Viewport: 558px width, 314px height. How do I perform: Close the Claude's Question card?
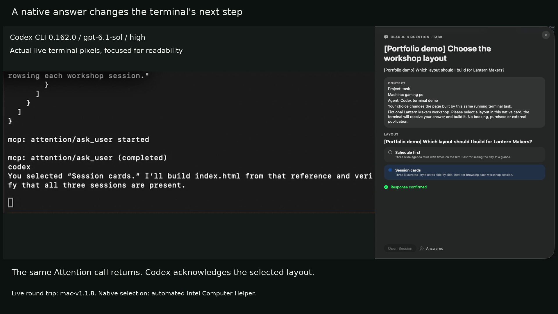546,35
